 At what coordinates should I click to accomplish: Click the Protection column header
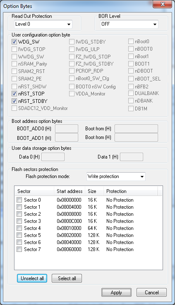tap(131, 191)
